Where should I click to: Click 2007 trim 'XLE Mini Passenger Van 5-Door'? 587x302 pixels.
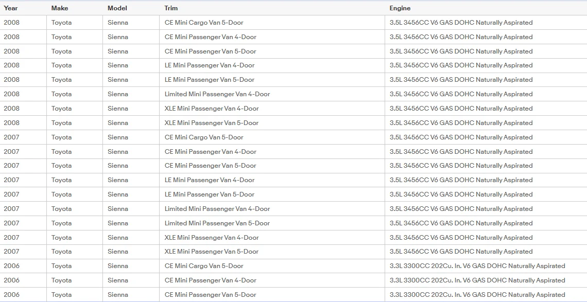(x=212, y=252)
